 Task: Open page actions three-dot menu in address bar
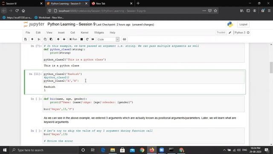point(204,11)
